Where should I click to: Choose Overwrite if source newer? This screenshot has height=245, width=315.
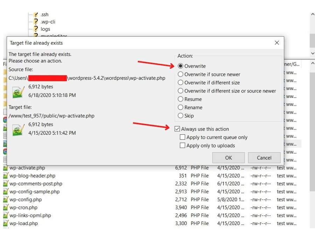pyautogui.click(x=209, y=74)
